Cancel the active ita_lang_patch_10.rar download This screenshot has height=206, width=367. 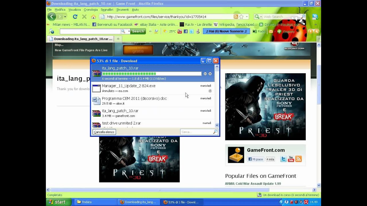210,74
